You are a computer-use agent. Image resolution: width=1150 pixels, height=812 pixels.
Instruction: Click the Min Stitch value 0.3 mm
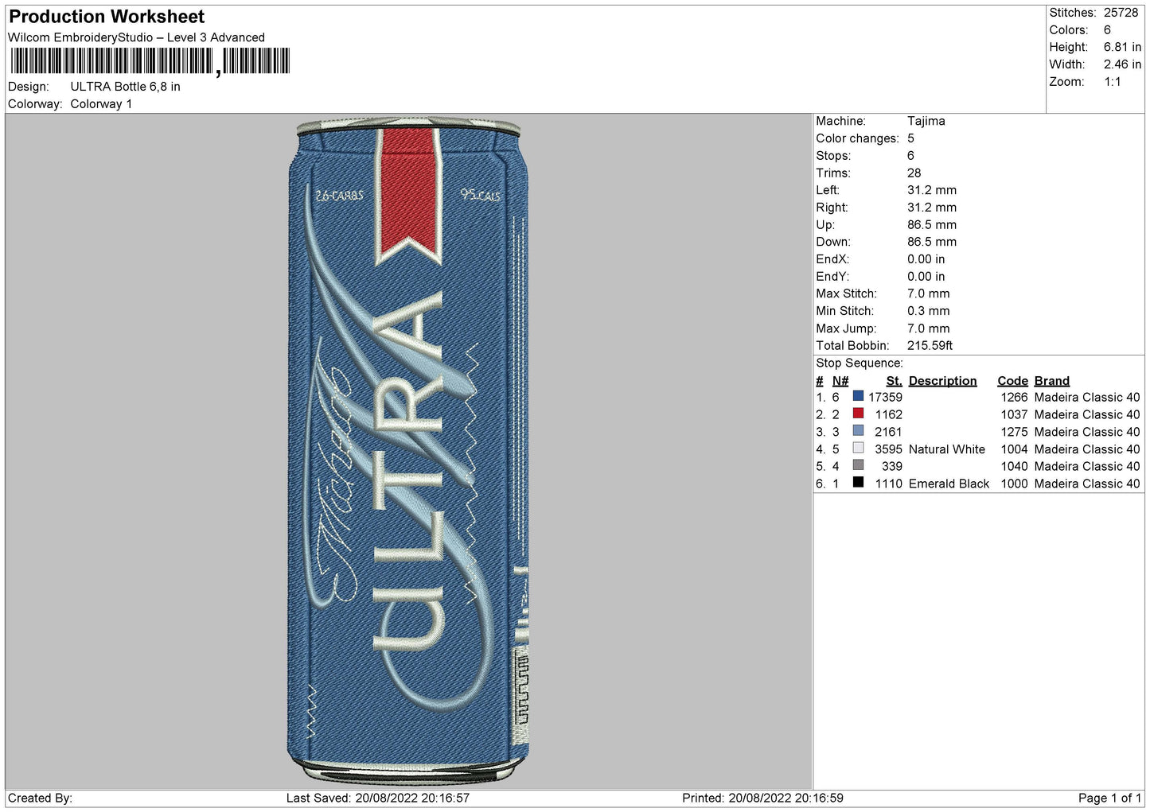(x=928, y=311)
